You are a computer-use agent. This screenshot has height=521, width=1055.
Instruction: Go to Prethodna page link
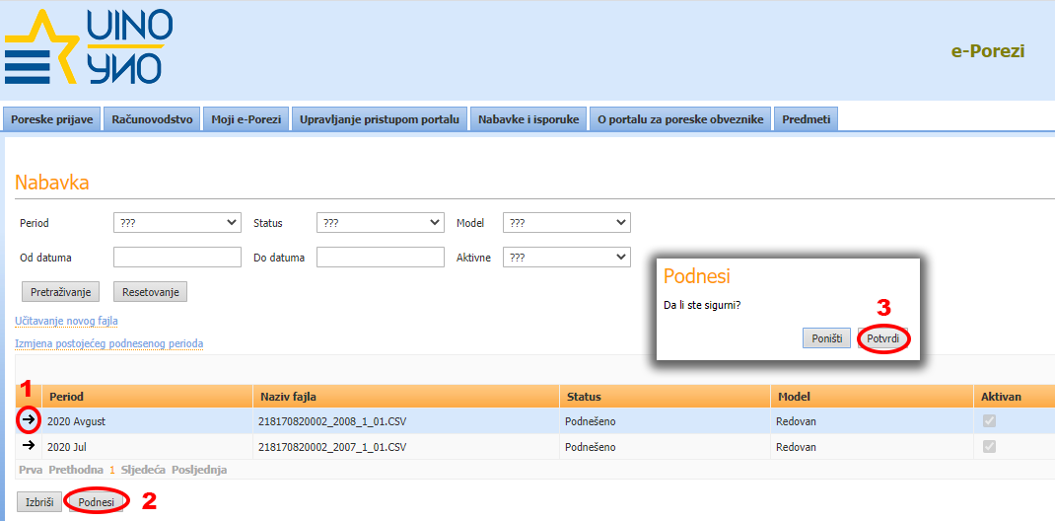(76, 470)
